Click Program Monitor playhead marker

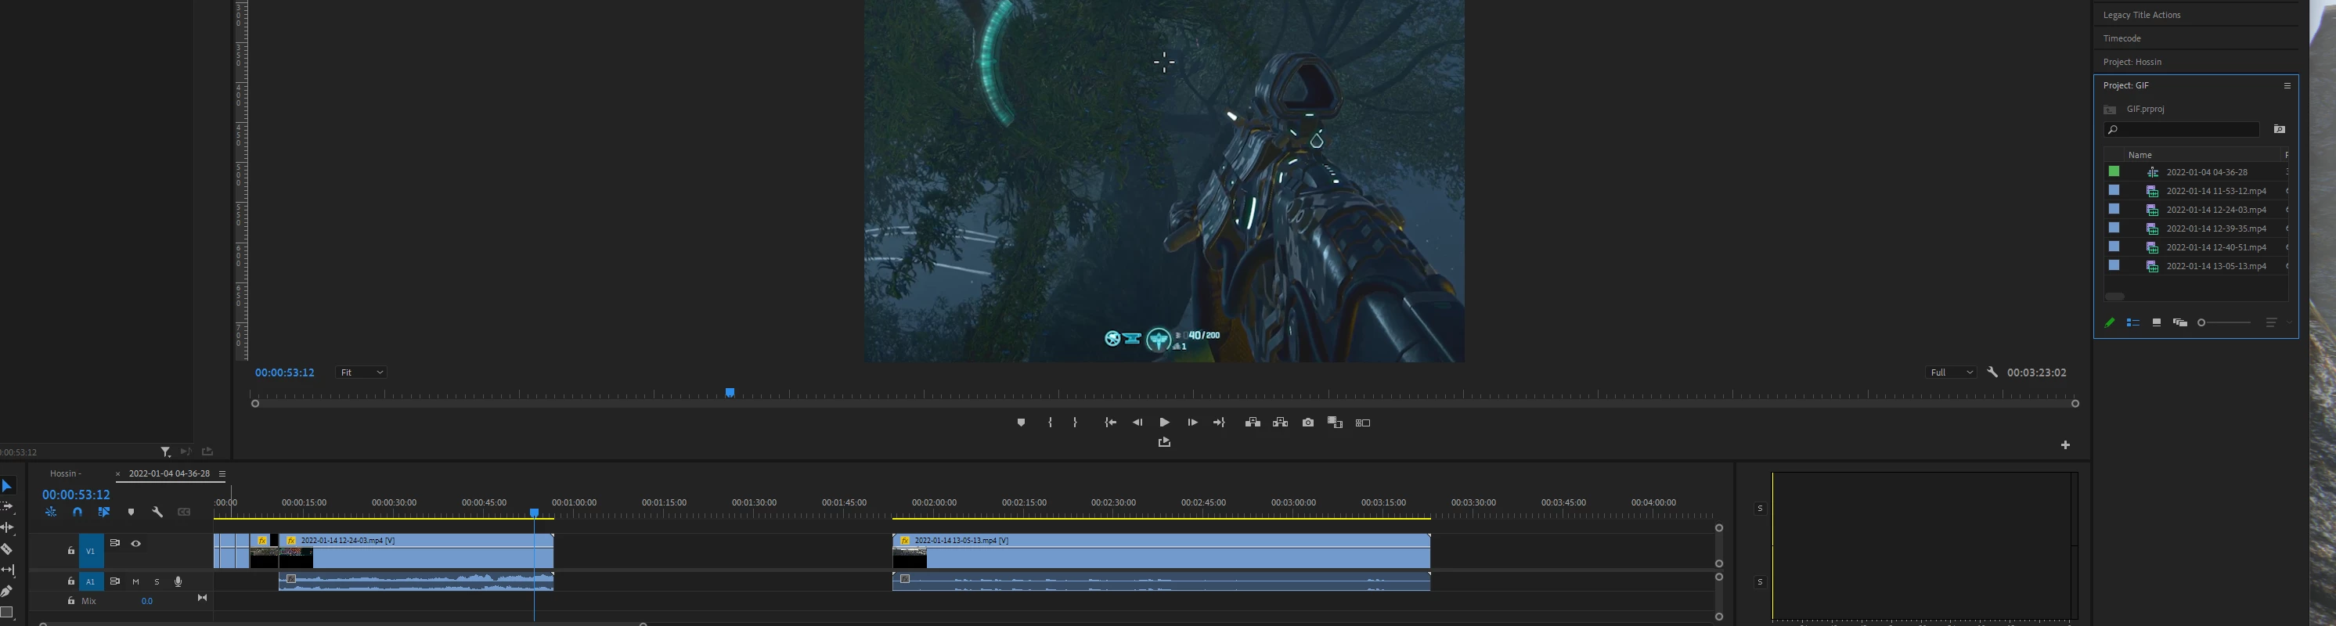pos(730,392)
